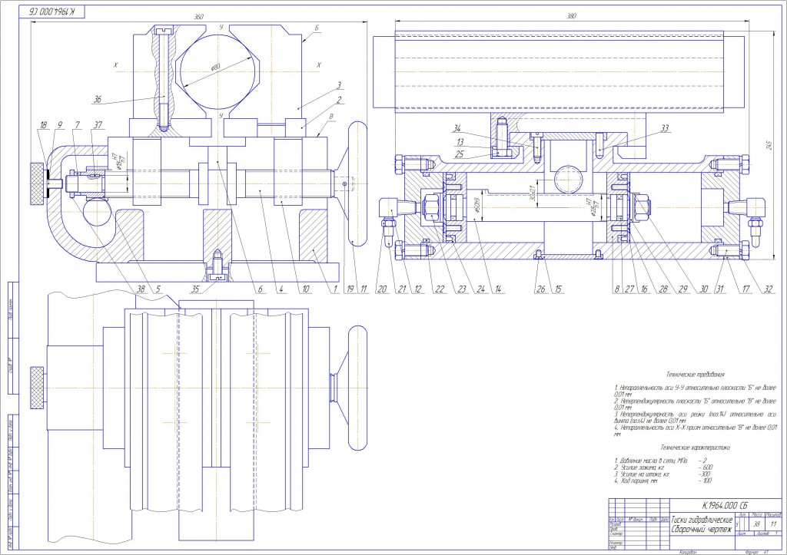Click the 380 length dimension label
The image size is (787, 555).
(x=571, y=16)
